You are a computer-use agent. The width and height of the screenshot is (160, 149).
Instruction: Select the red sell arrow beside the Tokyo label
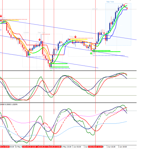(x=76, y=37)
